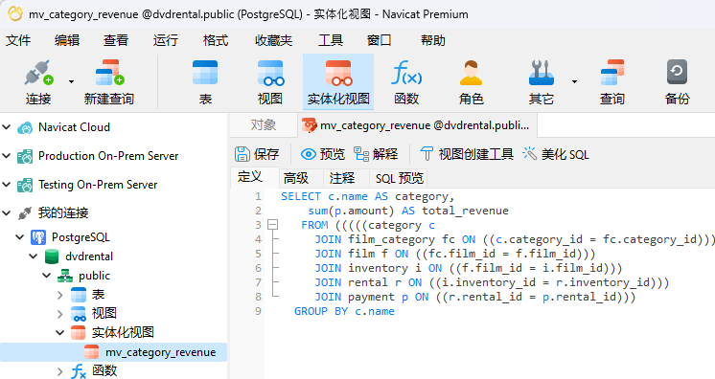The height and width of the screenshot is (379, 715).
Task: Open the Function (函数) toolbar icon
Action: coord(406,73)
